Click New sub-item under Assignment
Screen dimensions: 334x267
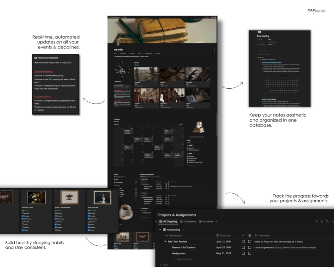[x=183, y=259]
